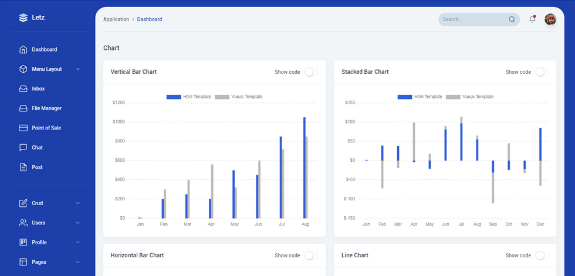Click the Point of Sale card icon
The height and width of the screenshot is (276, 575).
(23, 128)
